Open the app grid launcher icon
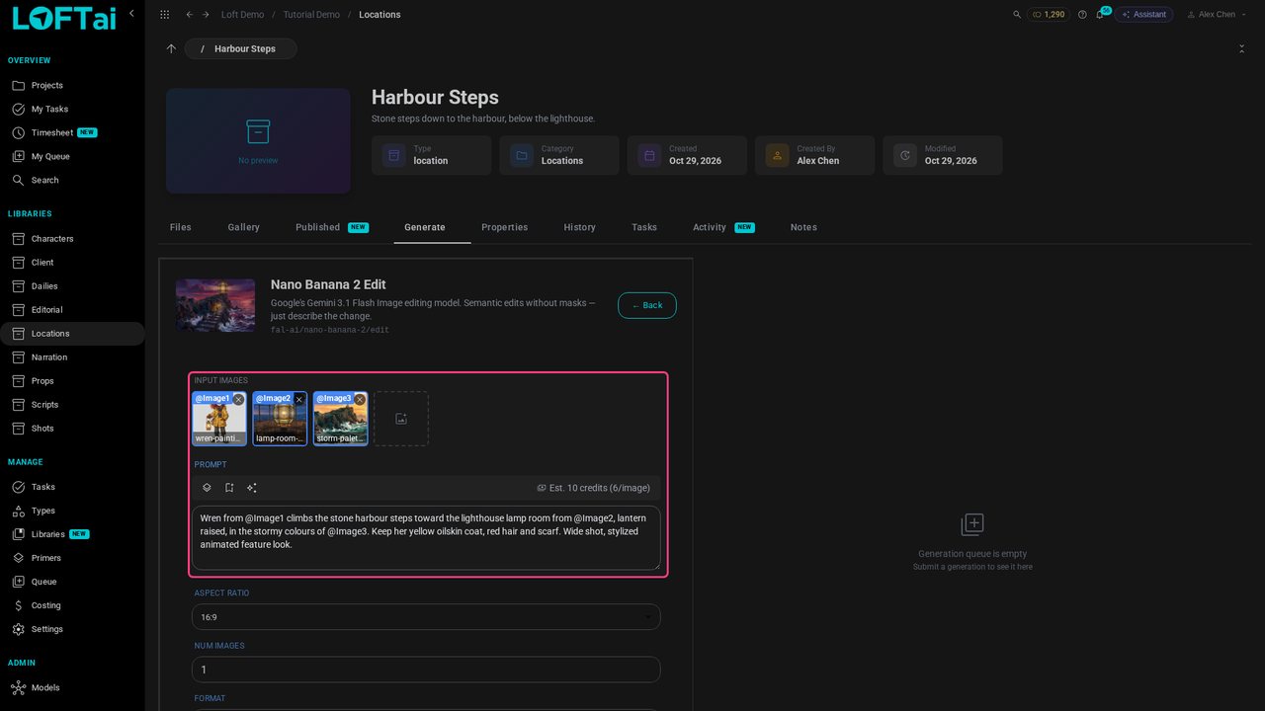This screenshot has height=711, width=1265. point(164,15)
